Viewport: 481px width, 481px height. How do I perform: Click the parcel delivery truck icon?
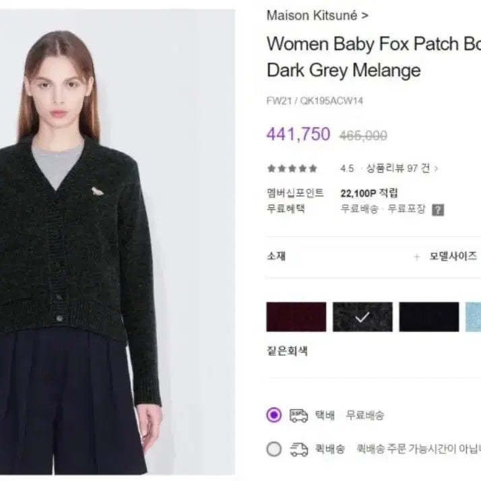(298, 416)
